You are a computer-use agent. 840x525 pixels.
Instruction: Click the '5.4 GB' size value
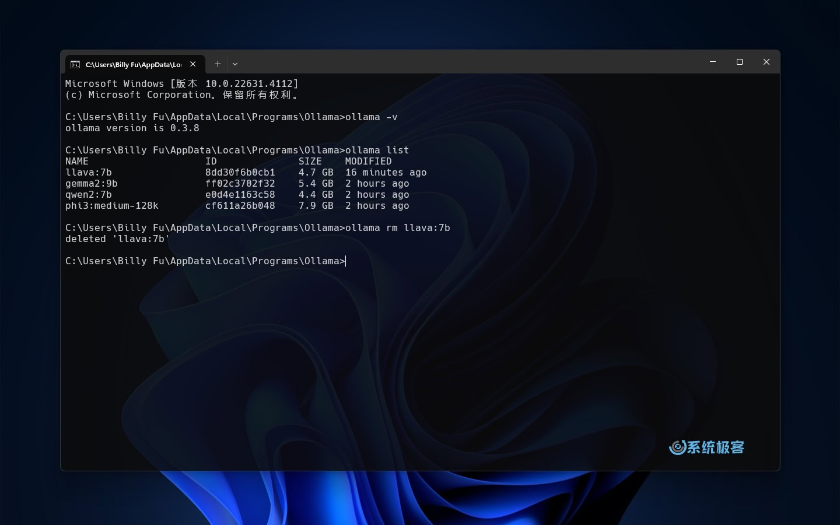click(316, 183)
